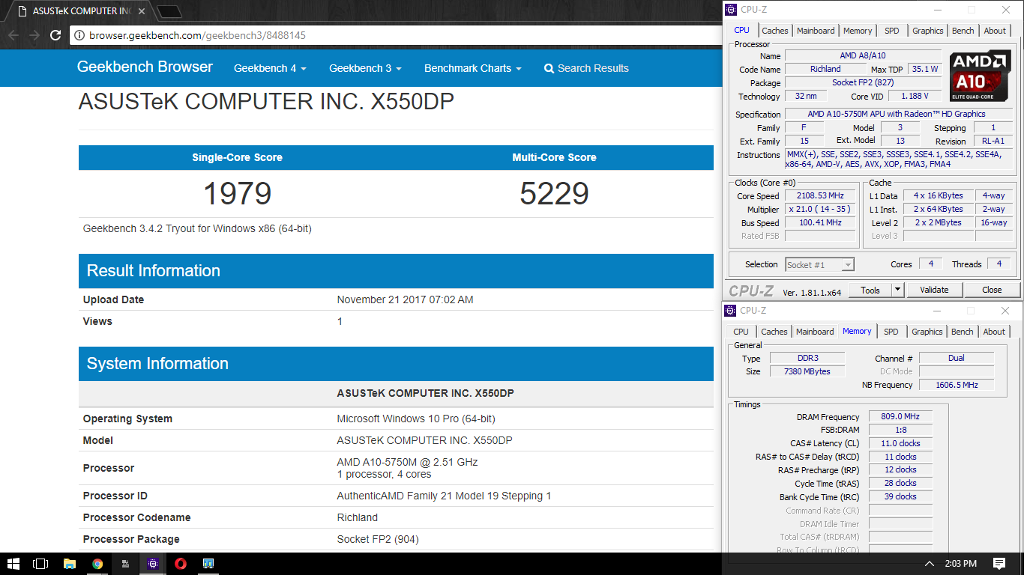The width and height of the screenshot is (1024, 575).
Task: Open Memory tab in upper CPU-Z window
Action: pyautogui.click(x=858, y=31)
